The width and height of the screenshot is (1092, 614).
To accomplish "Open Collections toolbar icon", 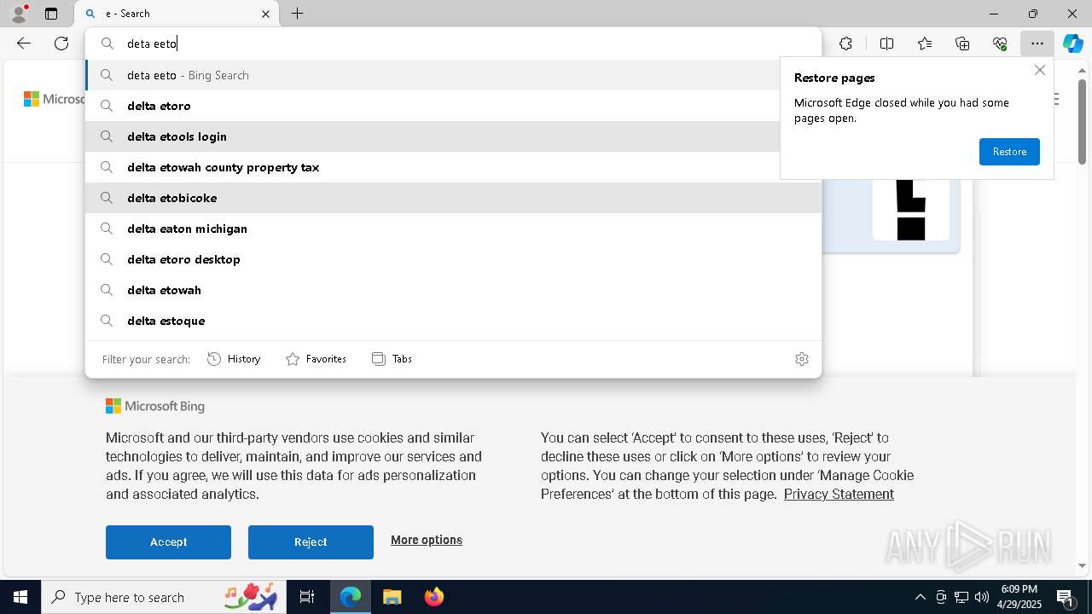I will 962,43.
